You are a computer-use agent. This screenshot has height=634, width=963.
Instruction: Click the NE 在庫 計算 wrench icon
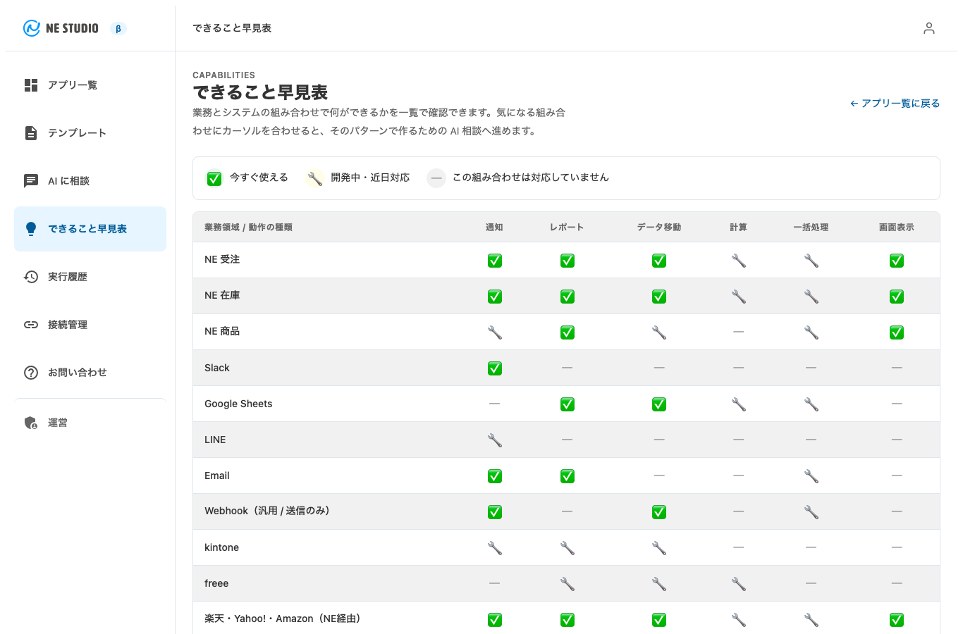739,297
